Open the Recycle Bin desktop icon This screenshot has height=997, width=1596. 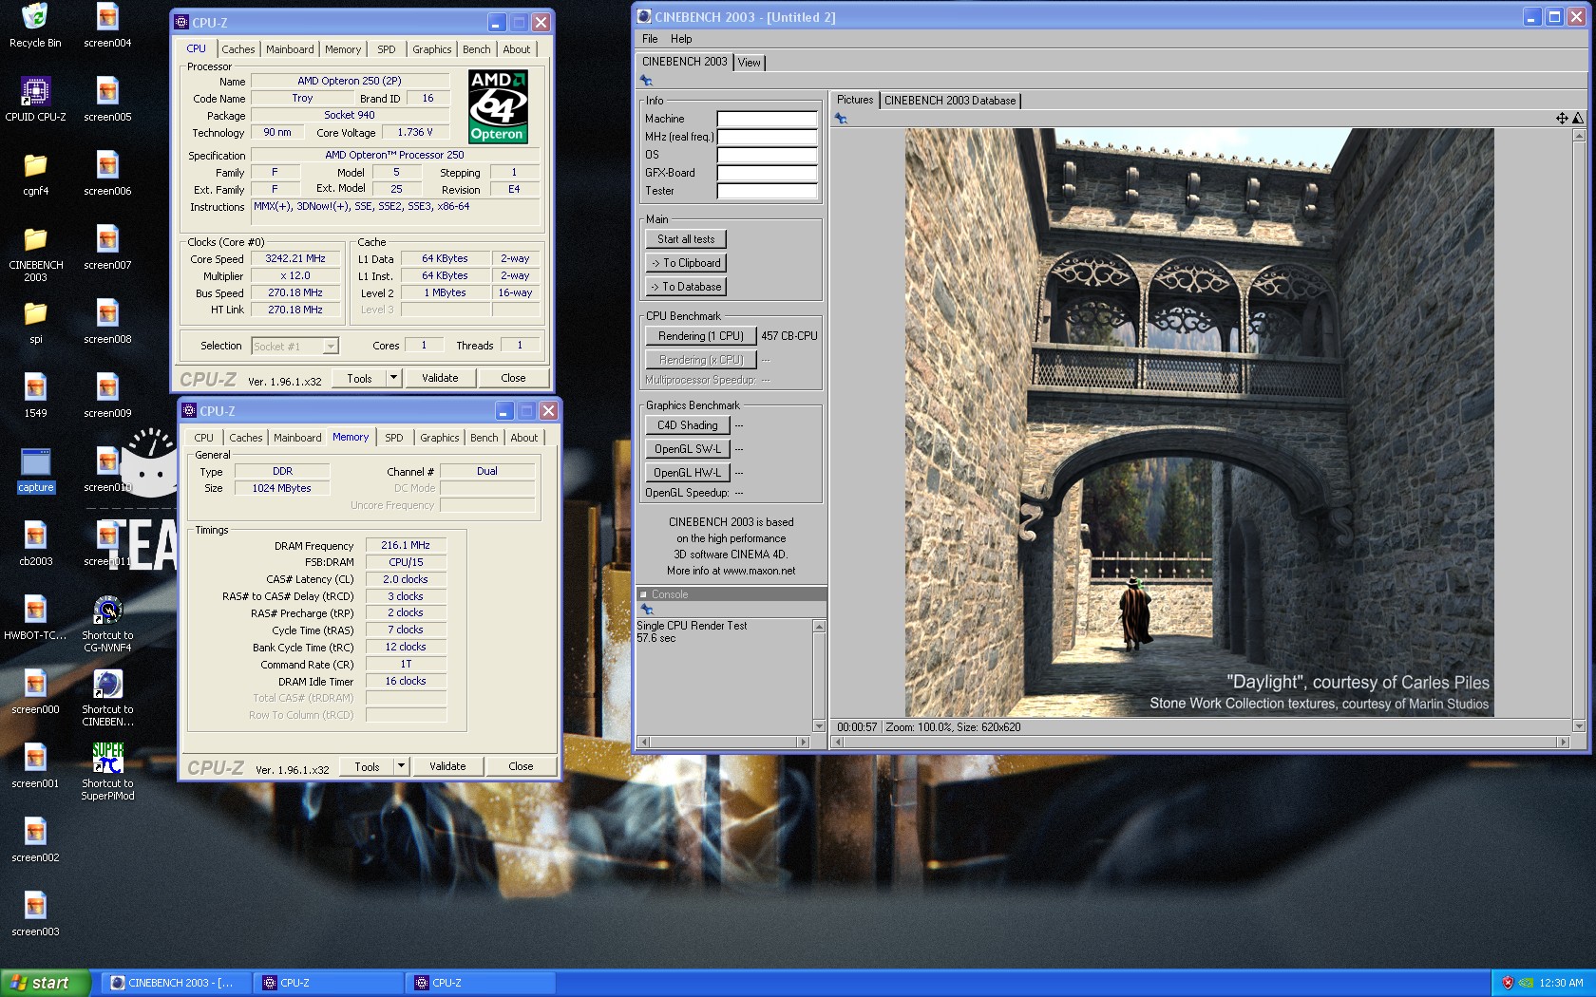[35, 25]
